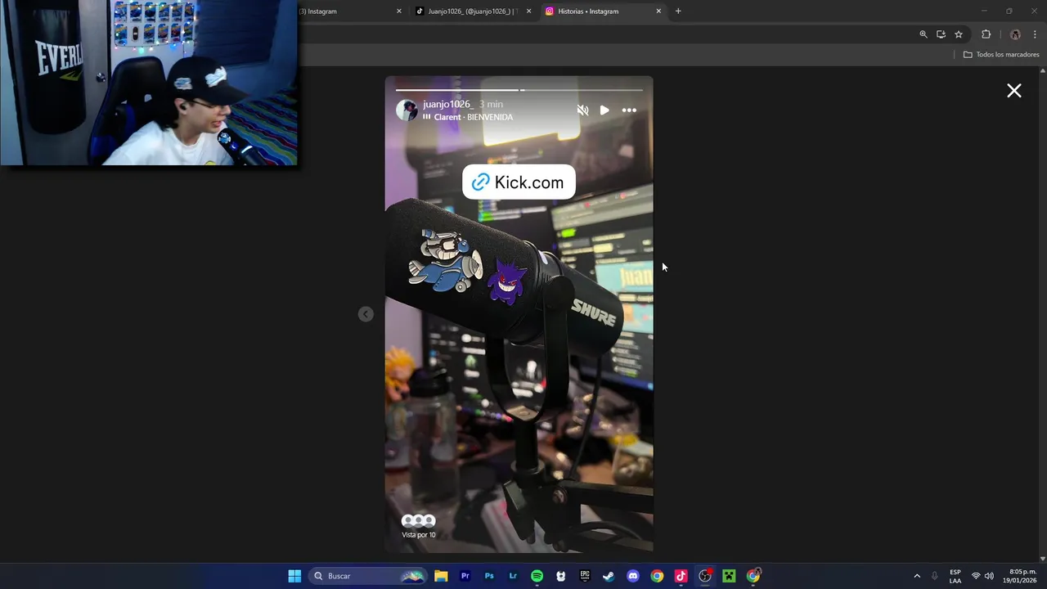Resume story playback with play button
Image resolution: width=1047 pixels, height=589 pixels.
pyautogui.click(x=604, y=110)
